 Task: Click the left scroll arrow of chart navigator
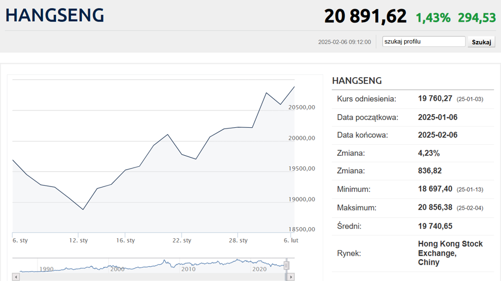(16, 277)
